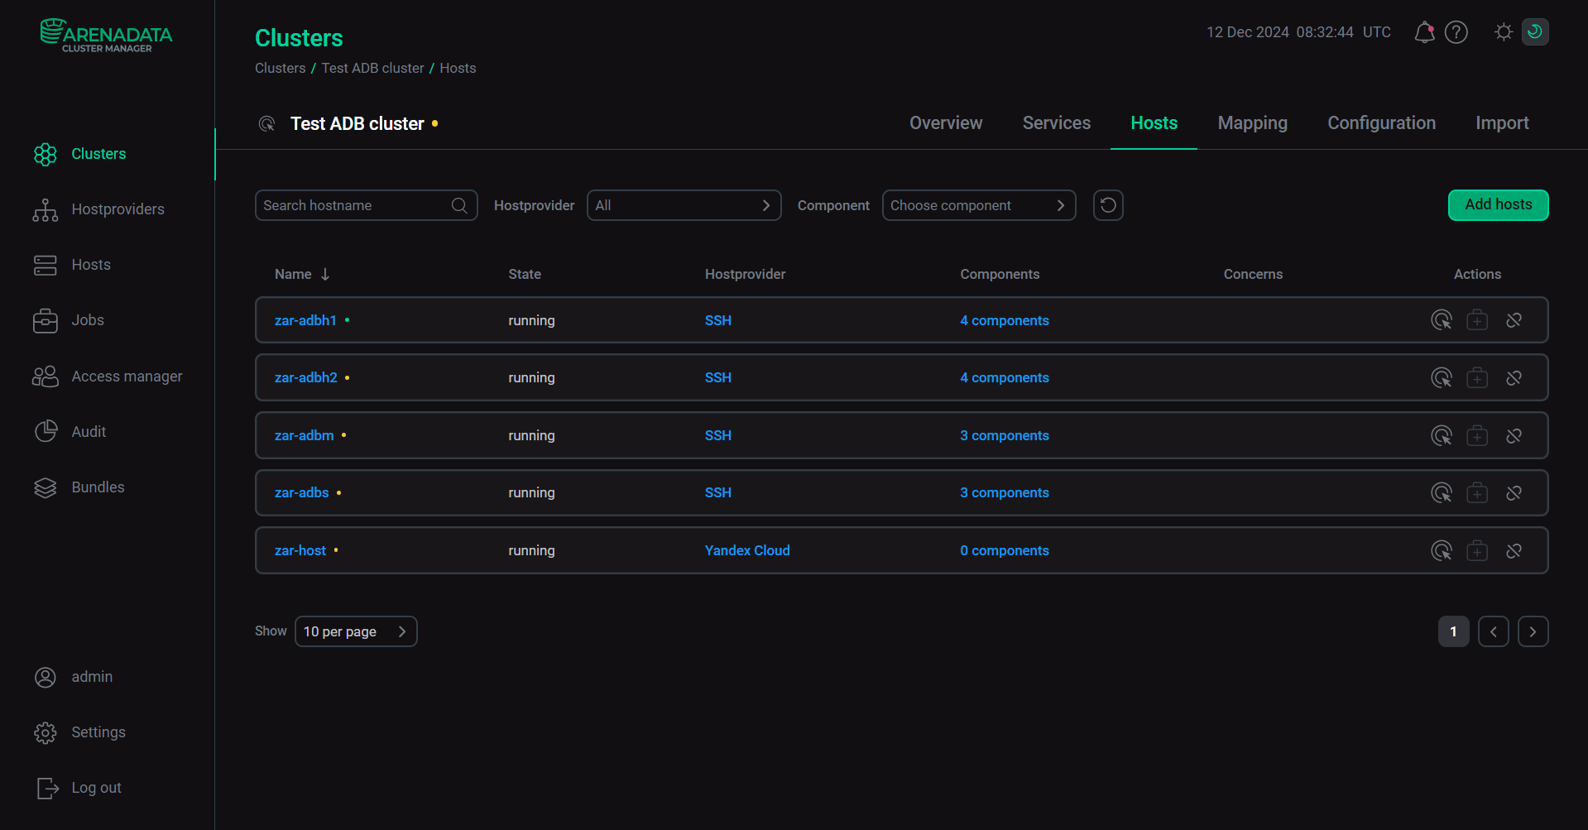This screenshot has height=830, width=1588.
Task: Go to Bundles in the sidebar
Action: 98,487
